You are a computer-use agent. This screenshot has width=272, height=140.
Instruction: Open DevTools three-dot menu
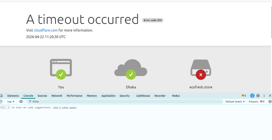[264, 96]
